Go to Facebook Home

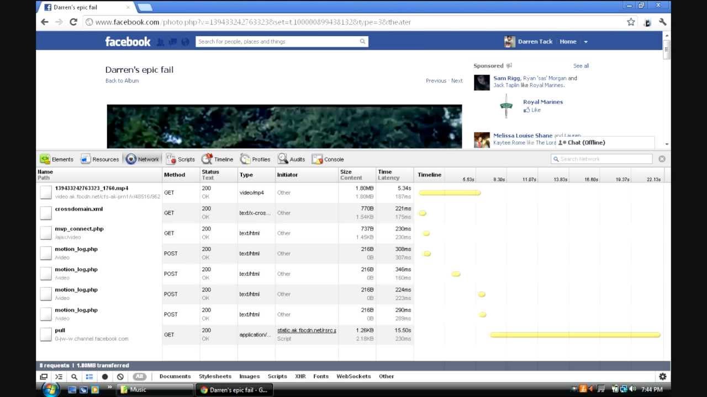click(568, 41)
